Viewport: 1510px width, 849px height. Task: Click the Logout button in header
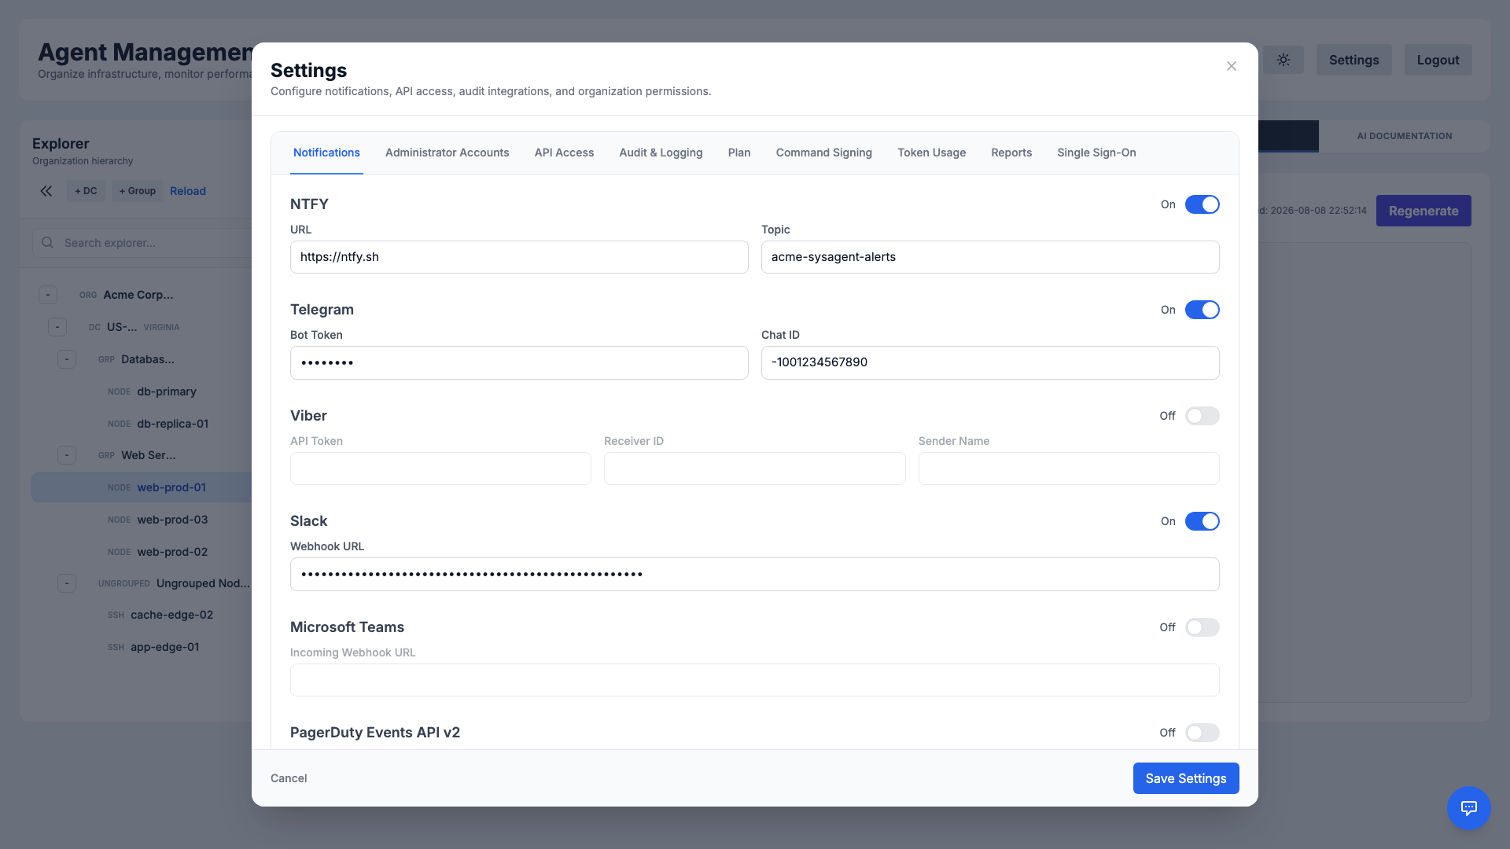(x=1438, y=60)
